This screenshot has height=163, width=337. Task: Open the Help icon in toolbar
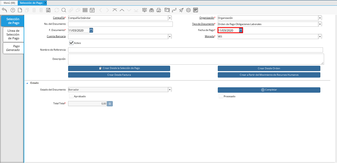tap(13, 10)
